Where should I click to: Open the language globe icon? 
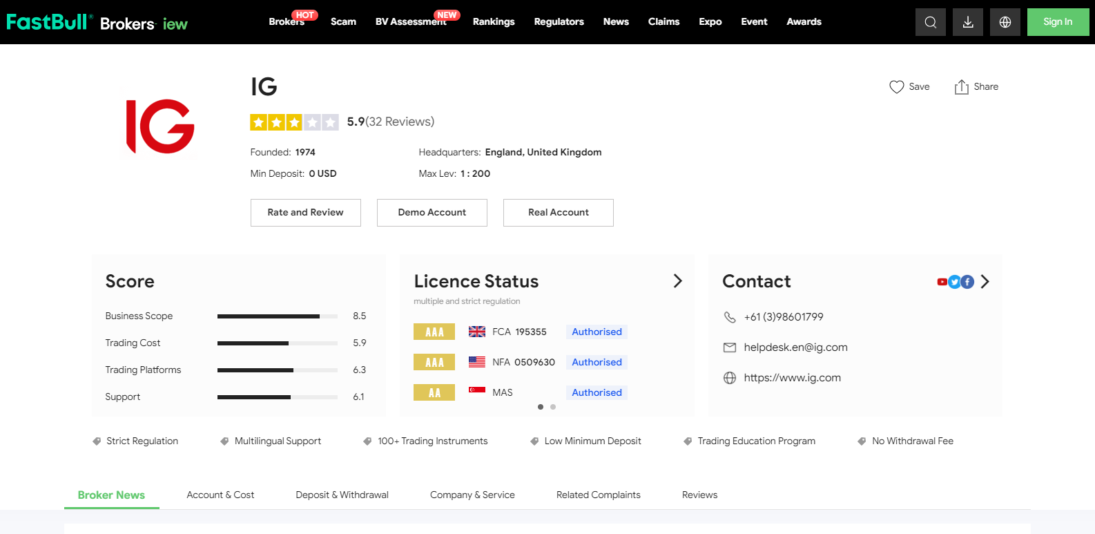click(1005, 22)
